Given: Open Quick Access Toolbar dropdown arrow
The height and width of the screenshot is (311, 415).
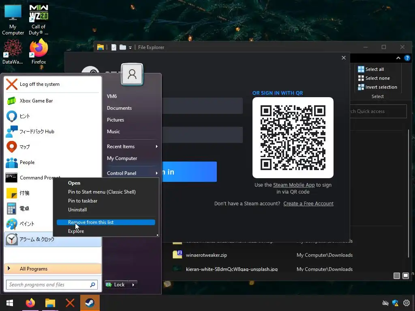Looking at the screenshot, I should (130, 48).
